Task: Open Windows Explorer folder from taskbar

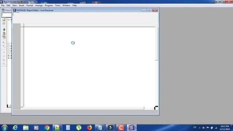Action: click(26, 128)
